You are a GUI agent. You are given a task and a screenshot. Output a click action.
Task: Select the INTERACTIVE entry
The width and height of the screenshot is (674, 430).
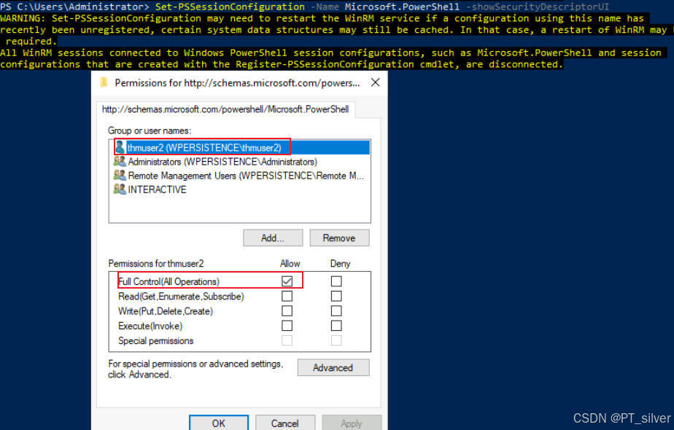(157, 189)
